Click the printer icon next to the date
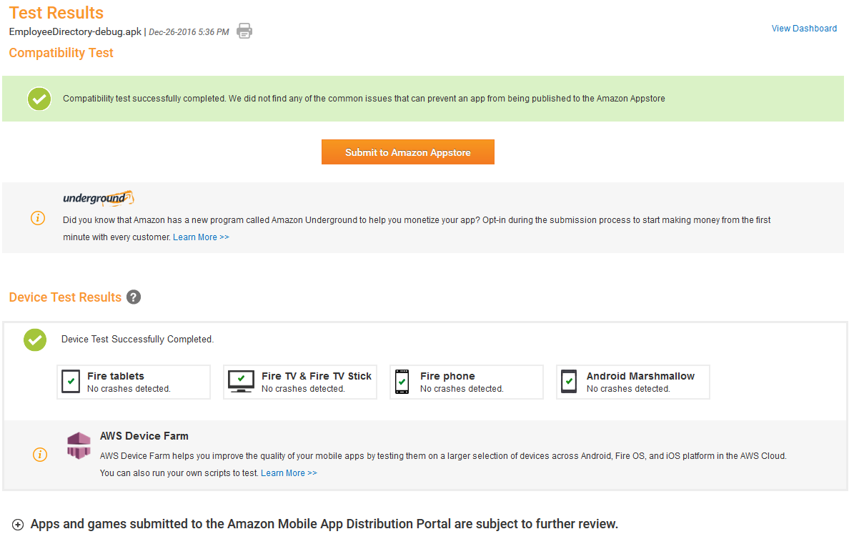This screenshot has width=849, height=549. point(244,31)
